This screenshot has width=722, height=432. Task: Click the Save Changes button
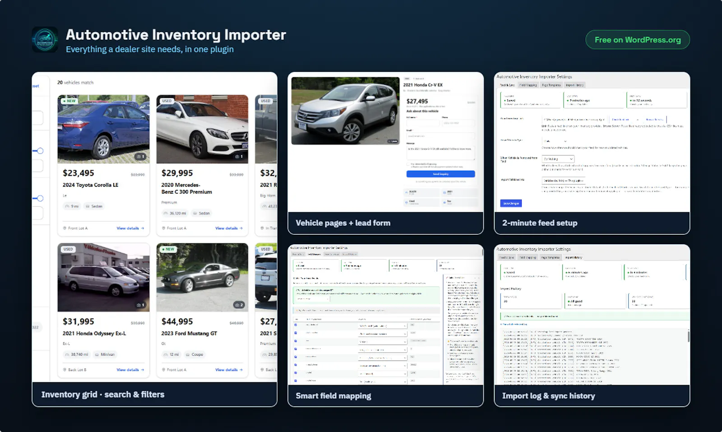point(511,204)
